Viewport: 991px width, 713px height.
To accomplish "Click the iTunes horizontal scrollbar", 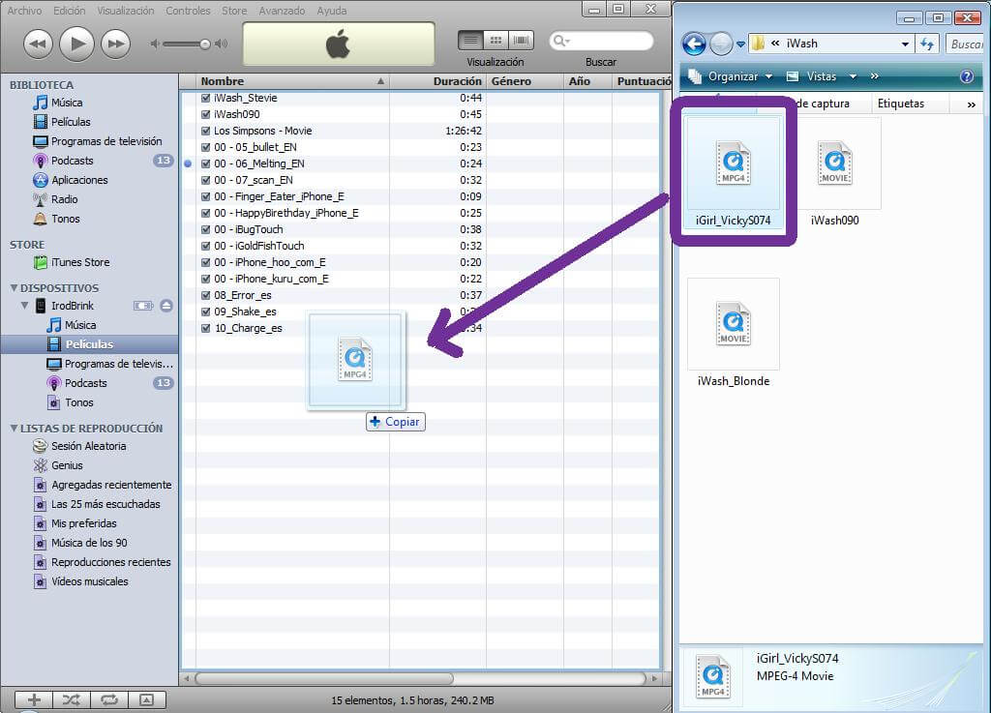I will pos(324,678).
